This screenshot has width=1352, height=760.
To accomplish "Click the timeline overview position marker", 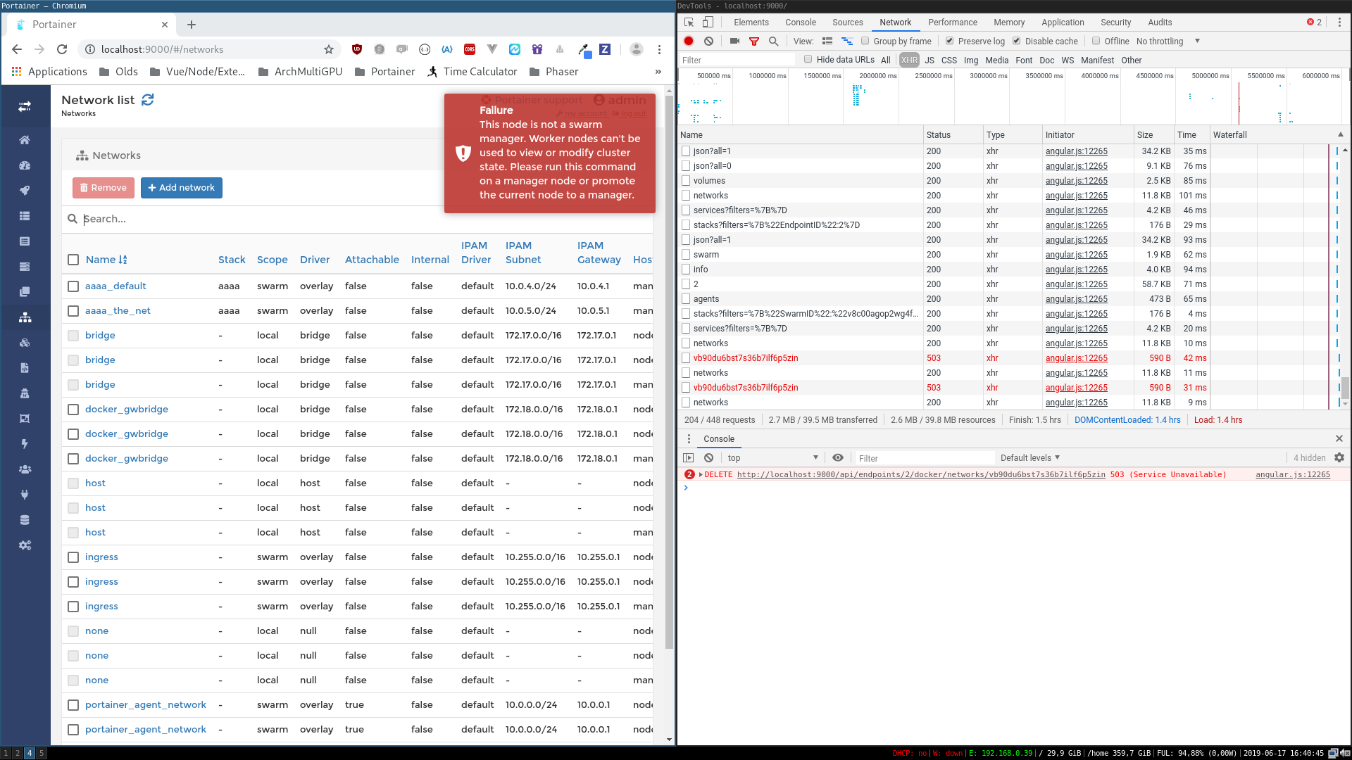I will [1239, 103].
